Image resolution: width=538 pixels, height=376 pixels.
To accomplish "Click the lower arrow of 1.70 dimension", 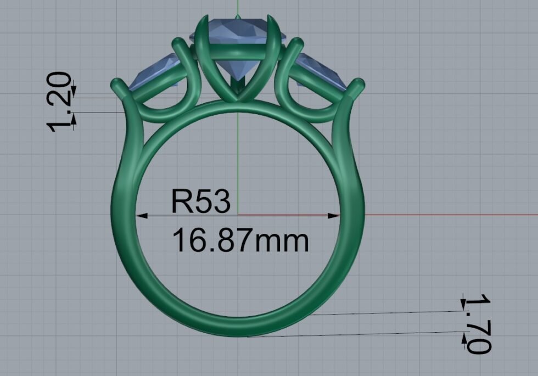I will coord(465,341).
